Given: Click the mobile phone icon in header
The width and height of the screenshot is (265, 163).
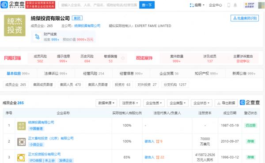Looking at the screenshot, I should pos(229,5).
